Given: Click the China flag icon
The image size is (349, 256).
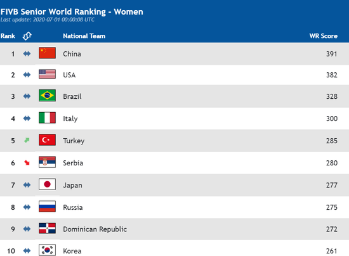Looking at the screenshot, I should [x=47, y=53].
